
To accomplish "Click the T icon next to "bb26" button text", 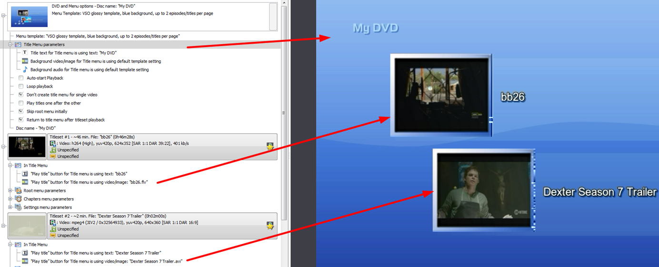I will point(25,174).
